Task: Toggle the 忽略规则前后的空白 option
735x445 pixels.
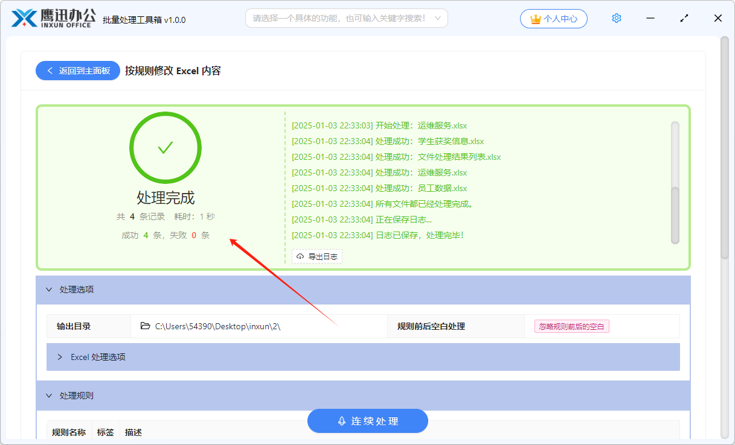Action: click(x=571, y=326)
